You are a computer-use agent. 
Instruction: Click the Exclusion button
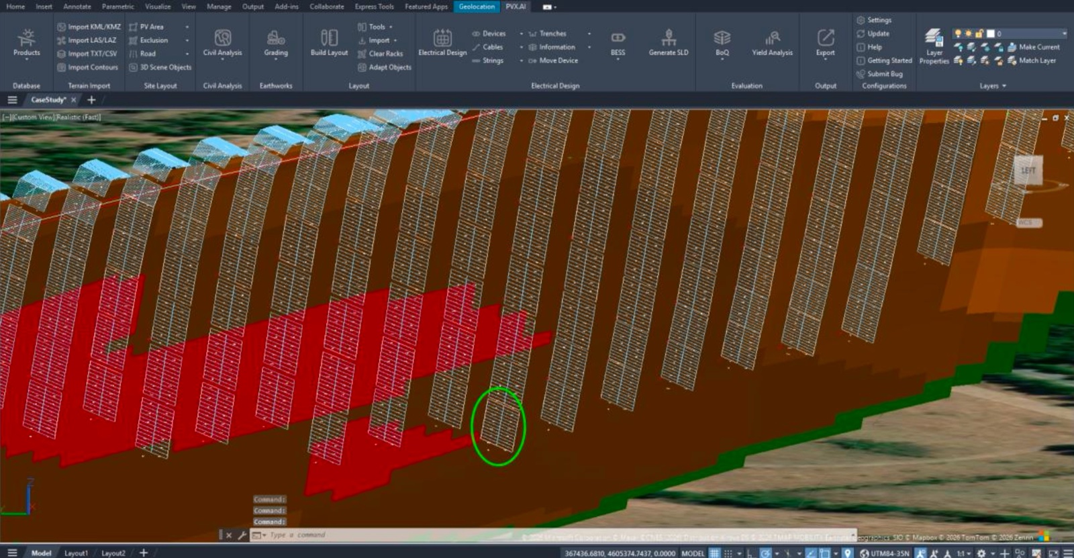[149, 40]
